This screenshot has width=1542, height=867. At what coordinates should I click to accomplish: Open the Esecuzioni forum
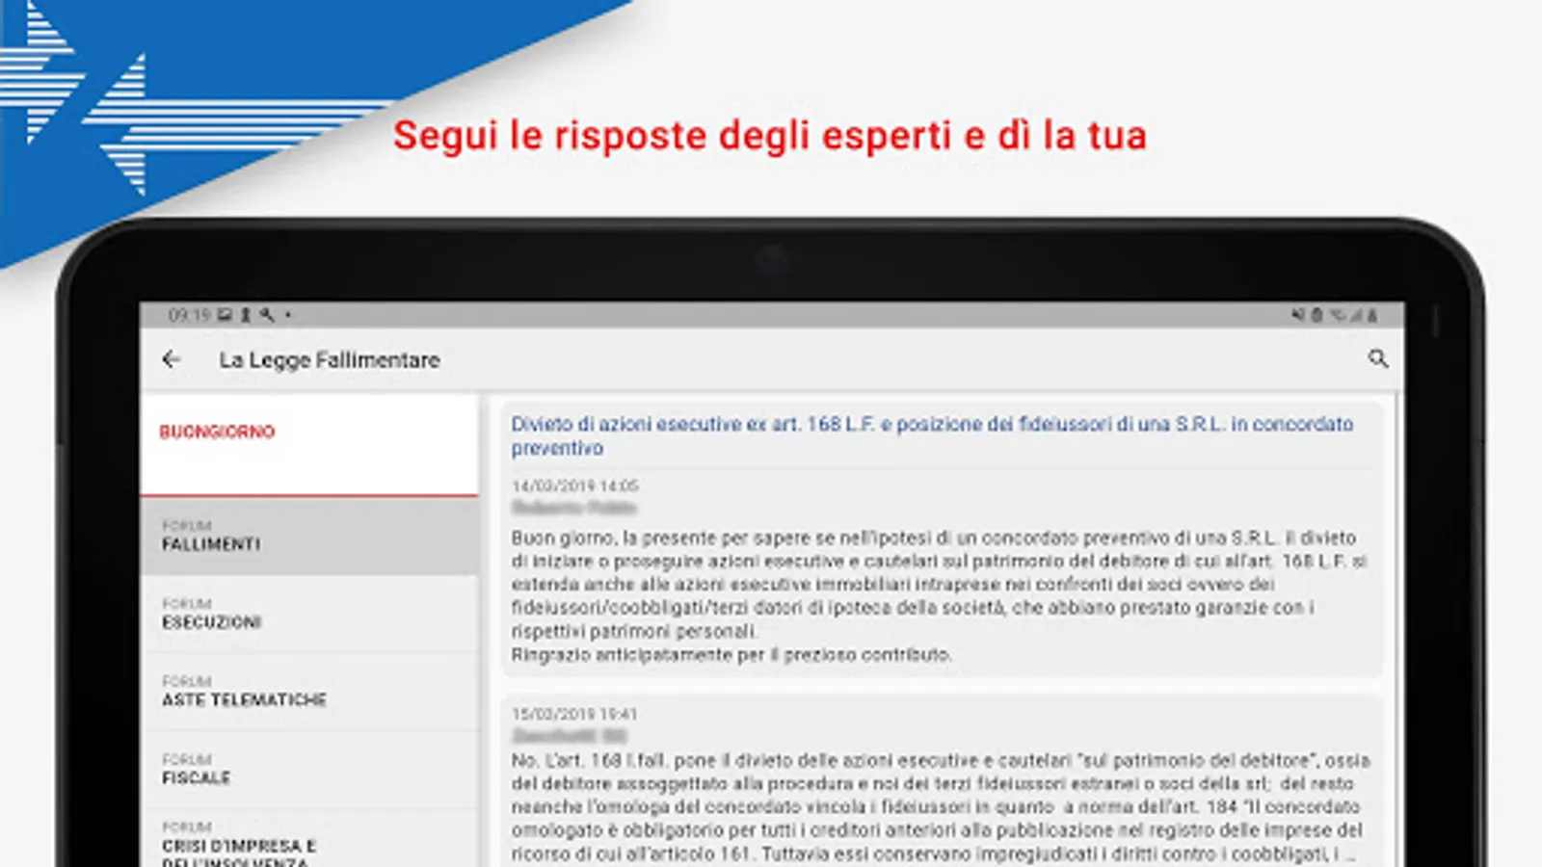tap(309, 615)
